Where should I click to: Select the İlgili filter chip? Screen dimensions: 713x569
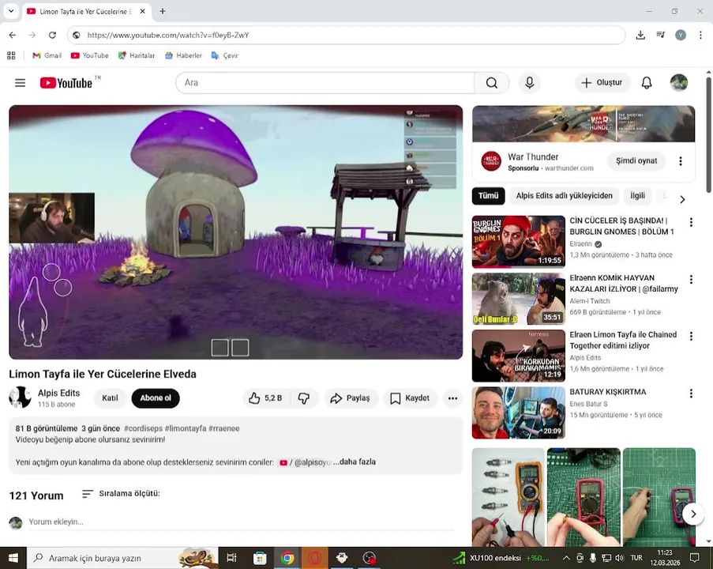pos(637,196)
